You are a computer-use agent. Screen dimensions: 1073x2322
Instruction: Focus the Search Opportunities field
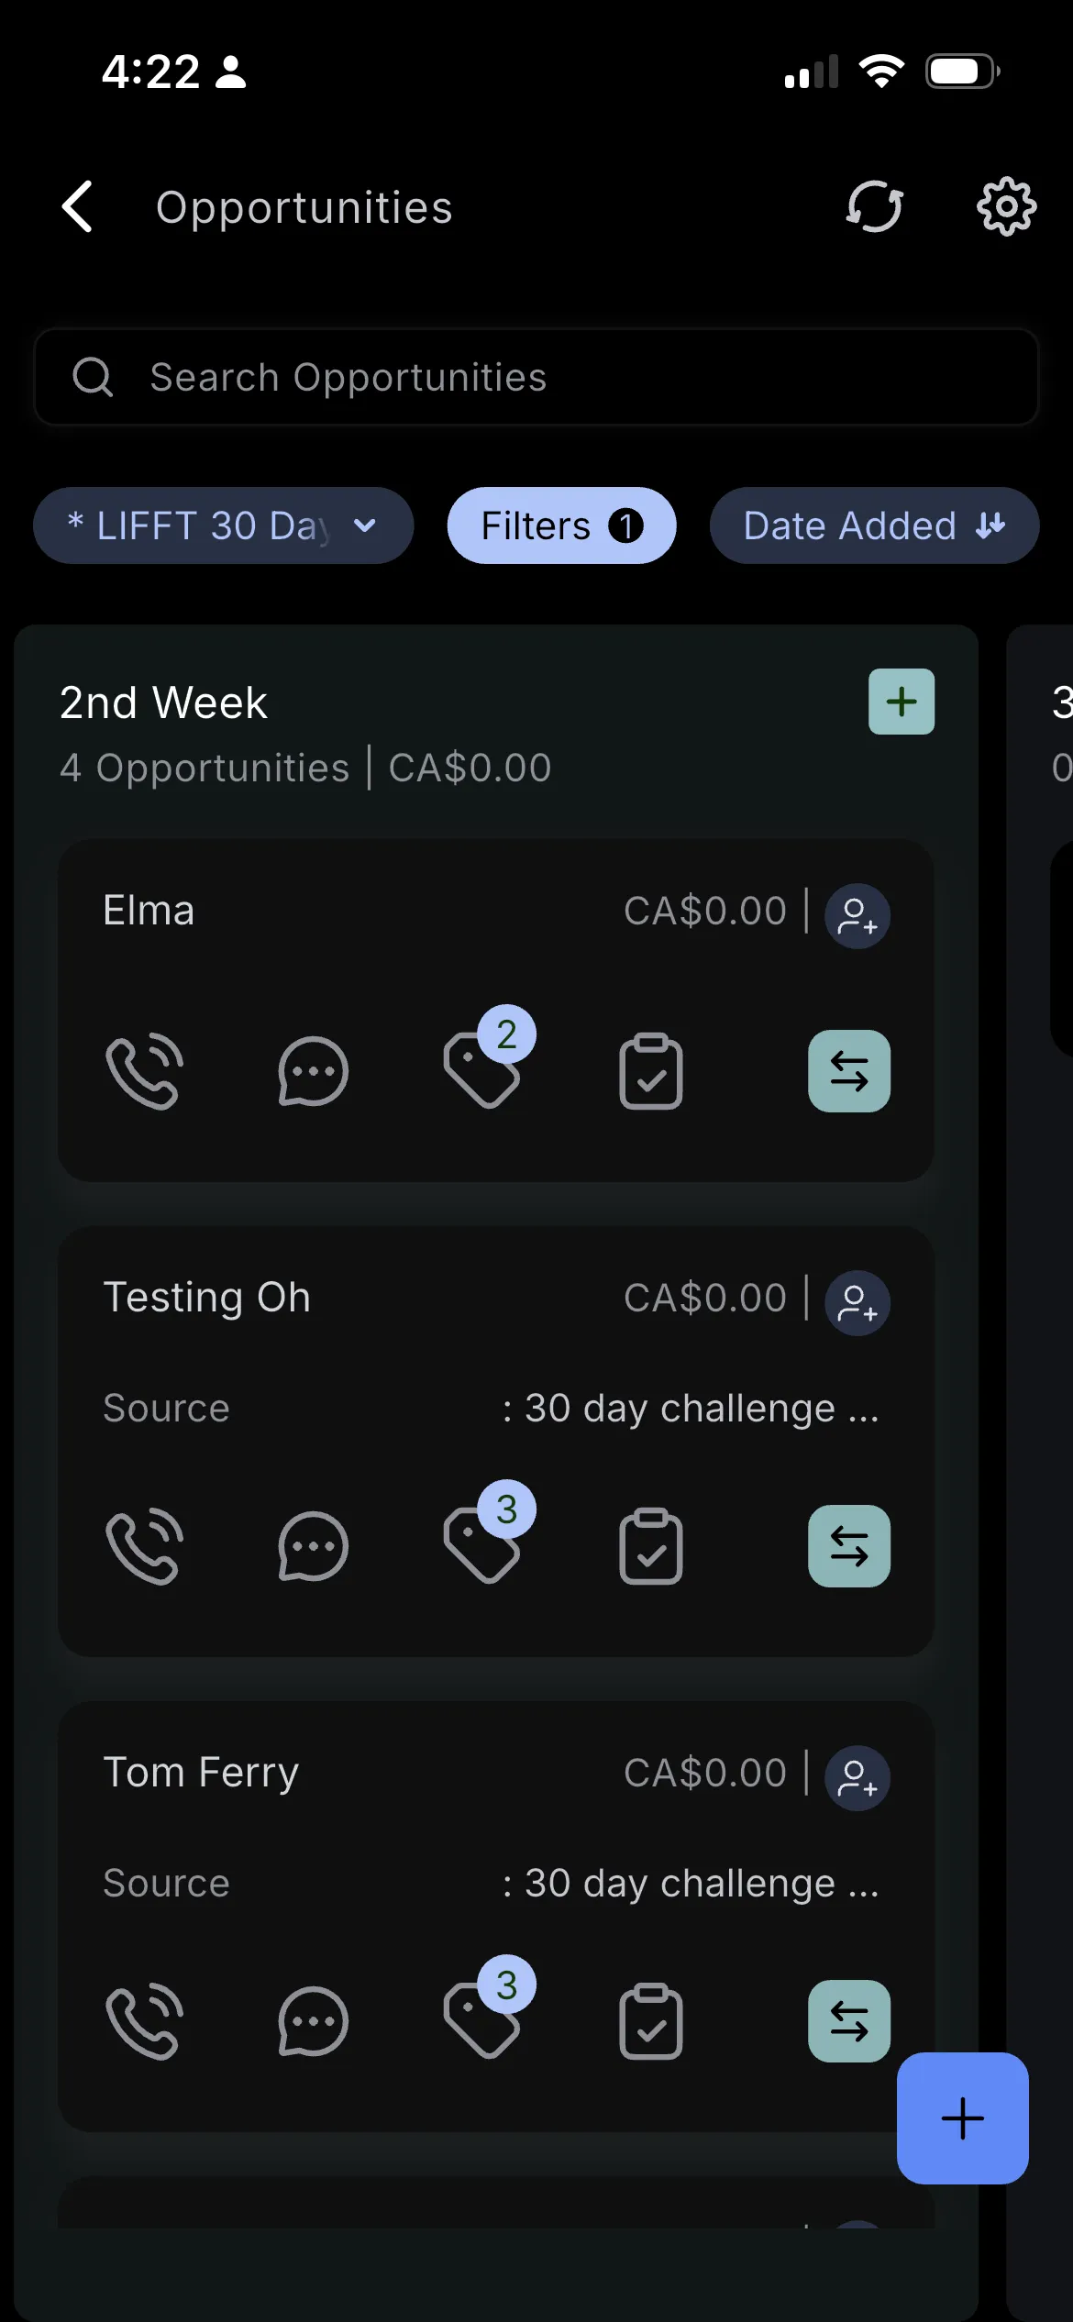coord(536,377)
